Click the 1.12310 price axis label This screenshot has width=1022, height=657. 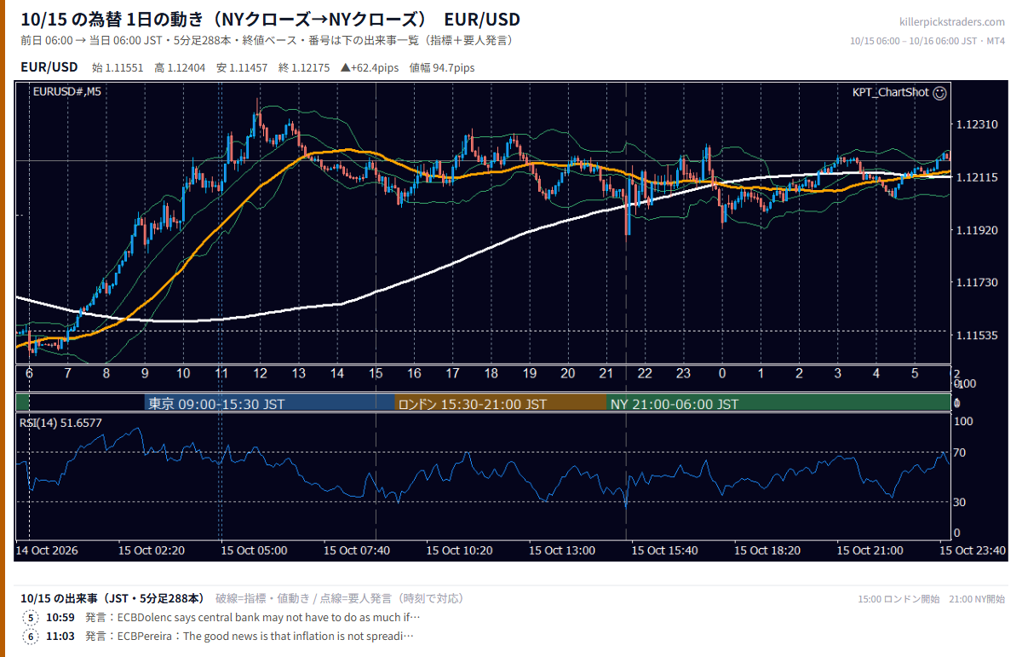point(977,125)
